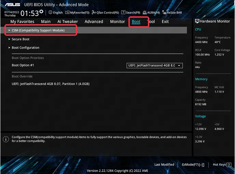Click Capacity value 8192 MB
The image size is (235, 174).
pyautogui.click(x=201, y=105)
